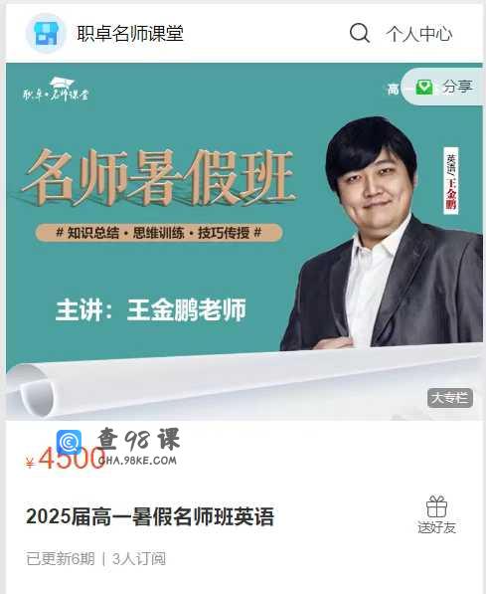
Task: Open 个人中心 personal center
Action: tap(419, 34)
